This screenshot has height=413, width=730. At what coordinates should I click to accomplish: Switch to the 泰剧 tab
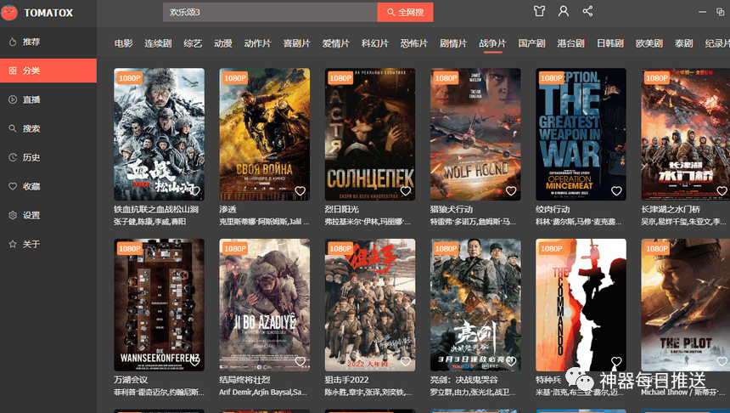click(684, 43)
